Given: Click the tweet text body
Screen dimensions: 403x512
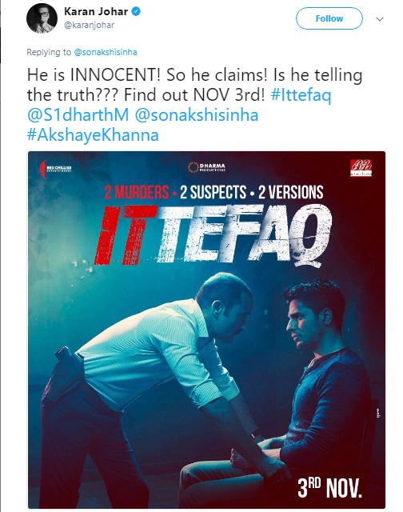Looking at the screenshot, I should point(194,105).
